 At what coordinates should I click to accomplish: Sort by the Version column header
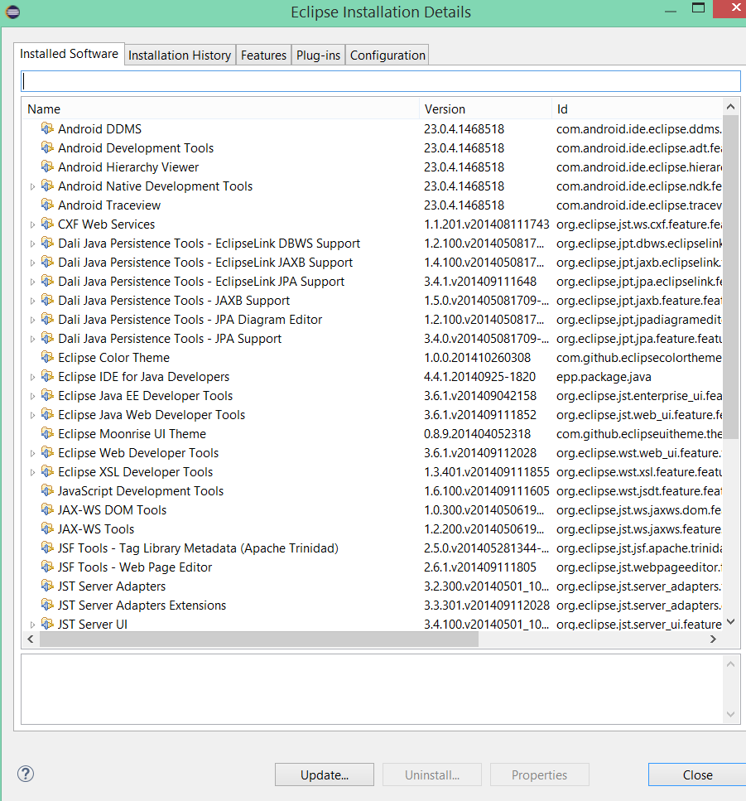(485, 109)
